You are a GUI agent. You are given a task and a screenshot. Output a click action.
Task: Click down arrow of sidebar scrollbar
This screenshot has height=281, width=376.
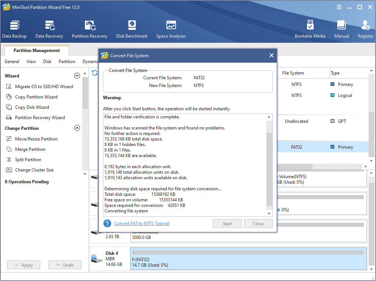85,174
